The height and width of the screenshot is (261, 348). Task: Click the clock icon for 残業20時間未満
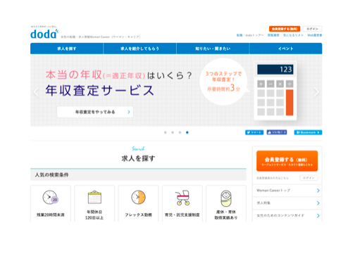coord(50,197)
